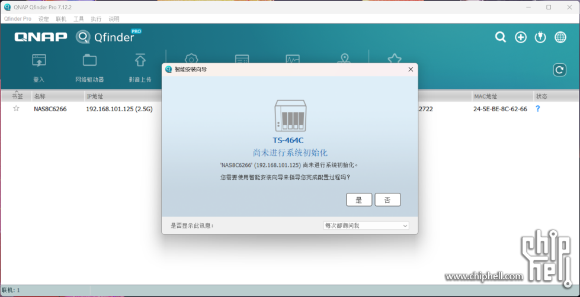This screenshot has height=297, width=580.
Task: Maximize the Qfinder Pro window
Action: (x=549, y=7)
